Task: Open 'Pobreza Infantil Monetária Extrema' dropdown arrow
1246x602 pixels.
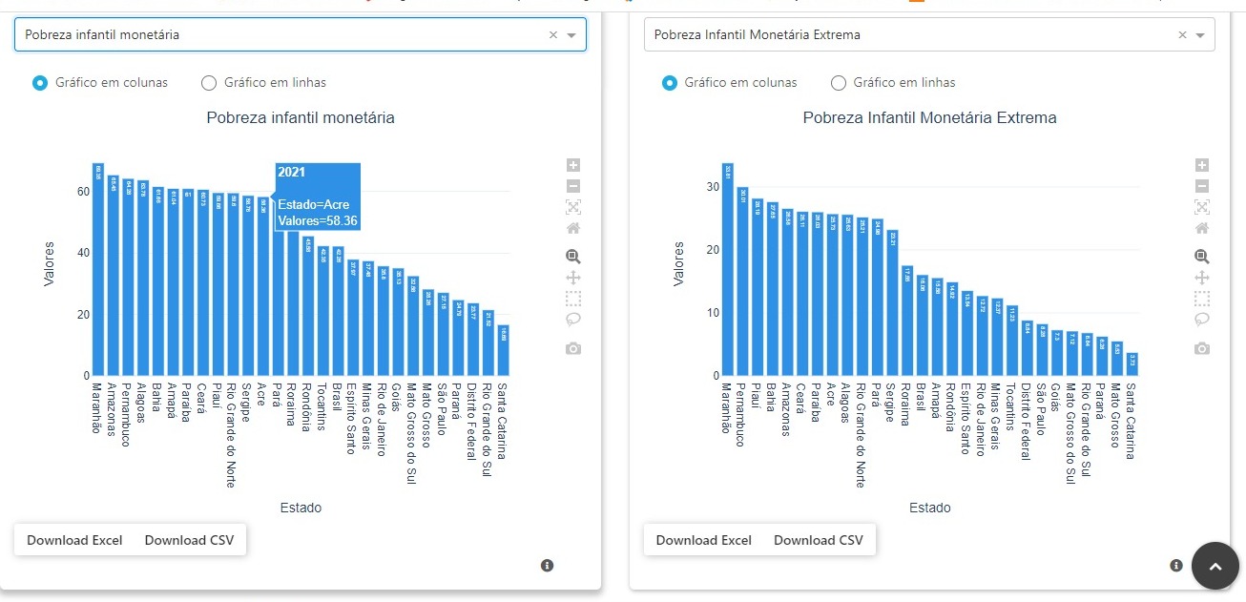Action: 1200,35
